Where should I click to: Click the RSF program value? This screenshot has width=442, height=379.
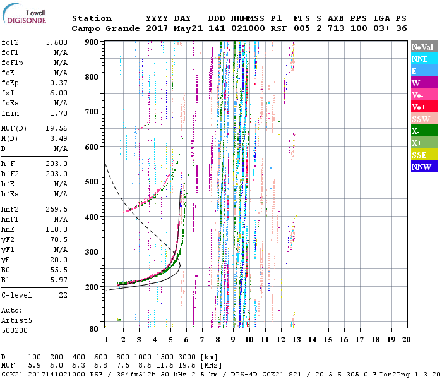[x=279, y=28]
